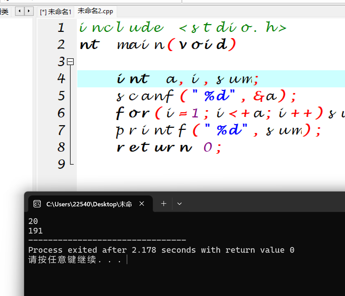Click the console input value 20
345x296 pixels.
tap(33, 221)
